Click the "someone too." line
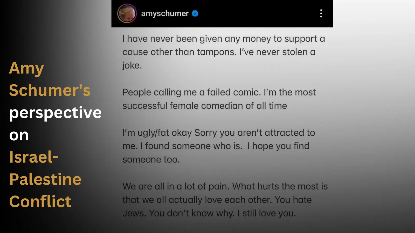 click(151, 160)
